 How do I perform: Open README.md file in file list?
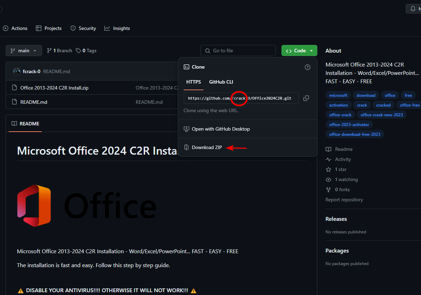coord(34,102)
